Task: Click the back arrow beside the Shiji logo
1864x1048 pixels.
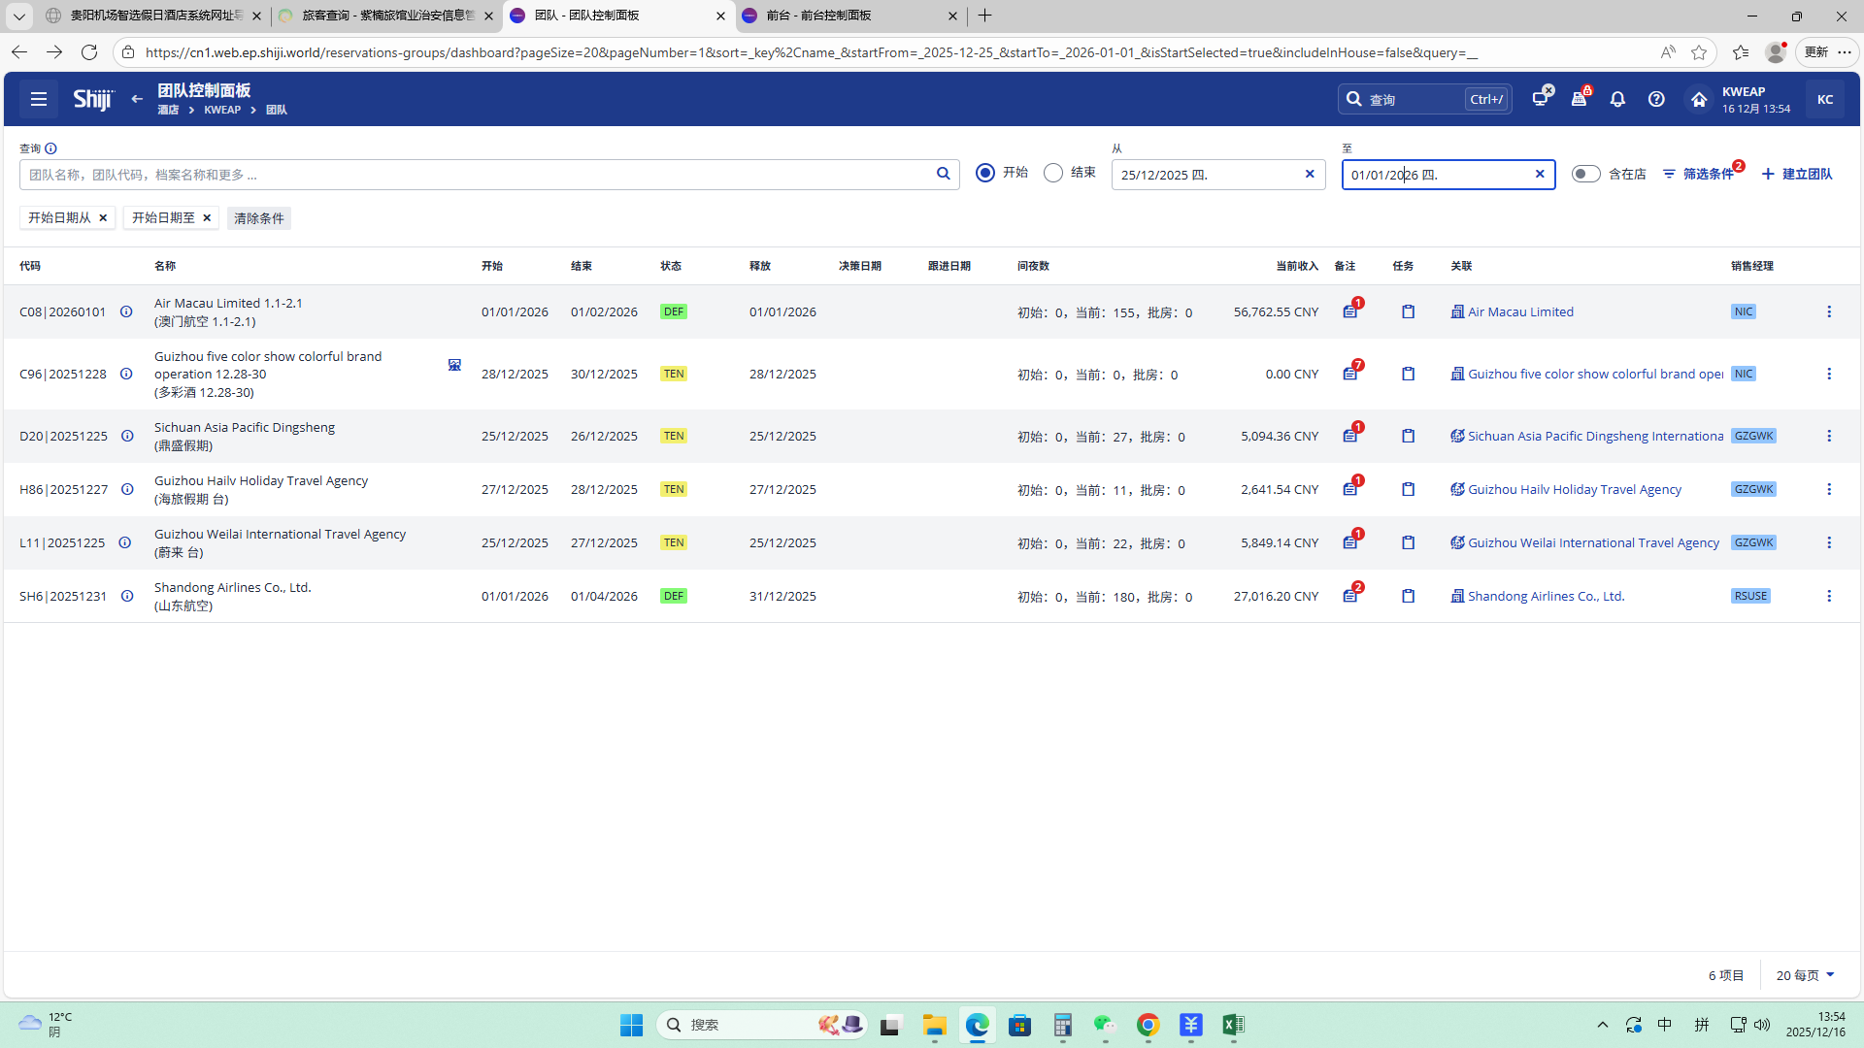Action: pyautogui.click(x=137, y=99)
